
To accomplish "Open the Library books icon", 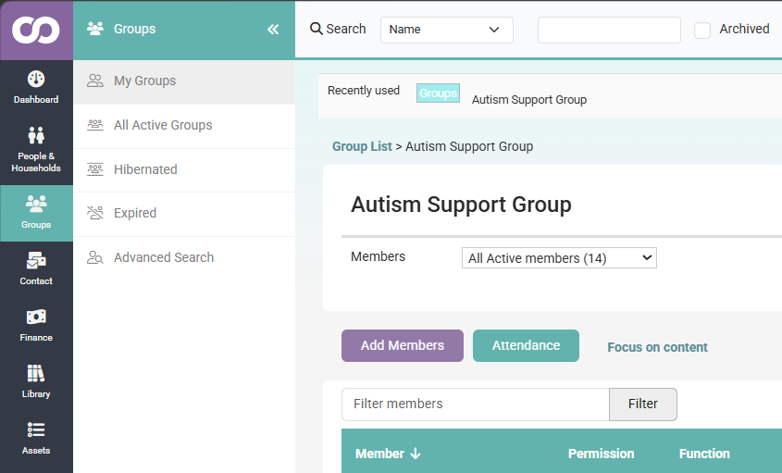I will (36, 373).
